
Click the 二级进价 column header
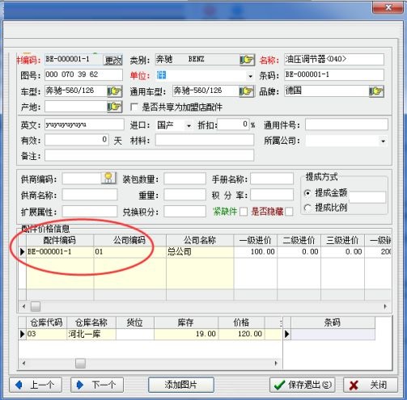(299, 240)
